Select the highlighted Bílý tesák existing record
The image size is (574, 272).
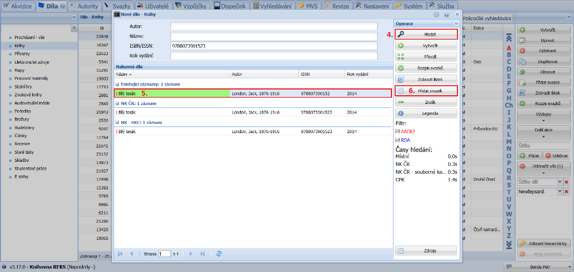172,94
